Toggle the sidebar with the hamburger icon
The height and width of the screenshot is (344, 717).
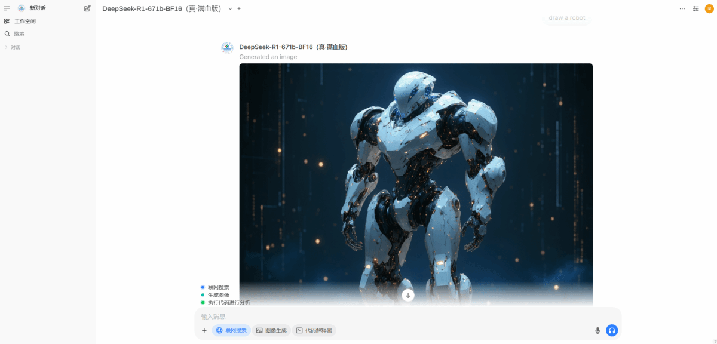(x=7, y=8)
